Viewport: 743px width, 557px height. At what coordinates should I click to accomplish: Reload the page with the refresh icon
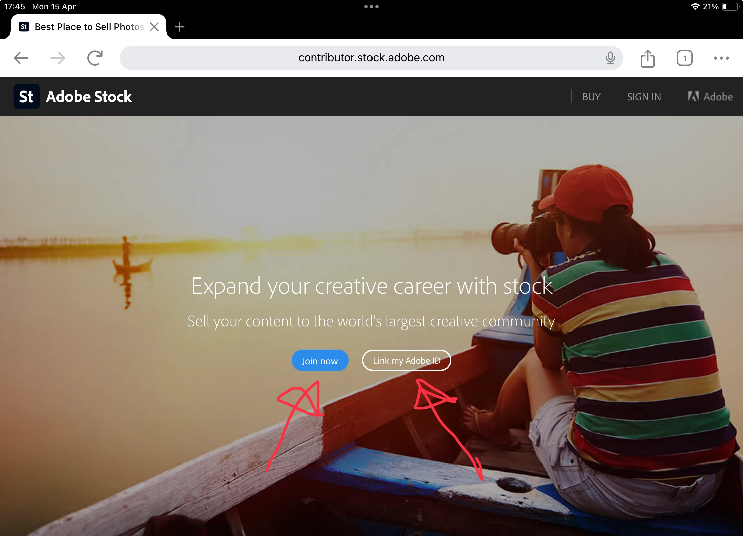(x=95, y=58)
